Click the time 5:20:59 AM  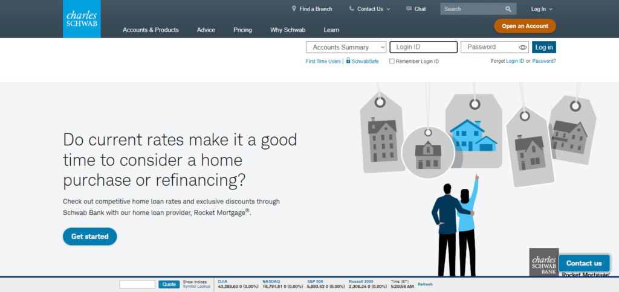(x=402, y=287)
